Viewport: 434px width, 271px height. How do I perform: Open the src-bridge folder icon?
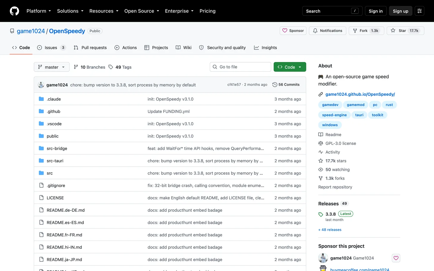point(41,148)
